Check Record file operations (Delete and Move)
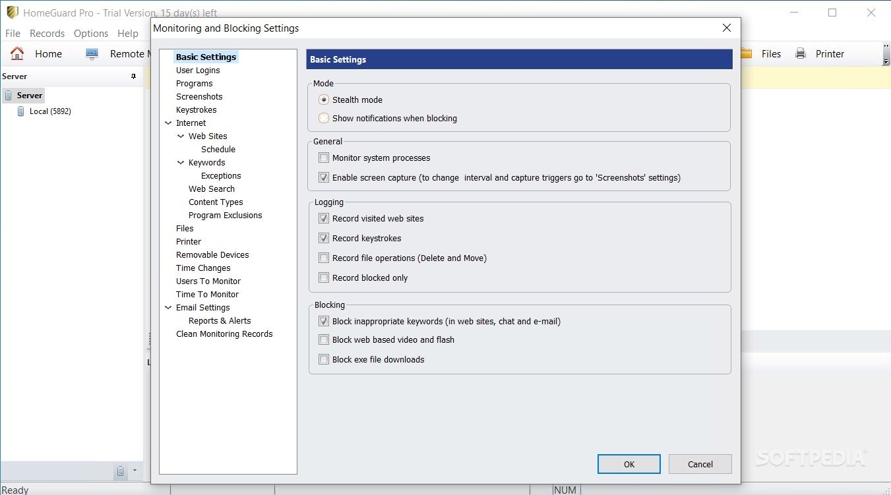The image size is (891, 495). pos(324,258)
